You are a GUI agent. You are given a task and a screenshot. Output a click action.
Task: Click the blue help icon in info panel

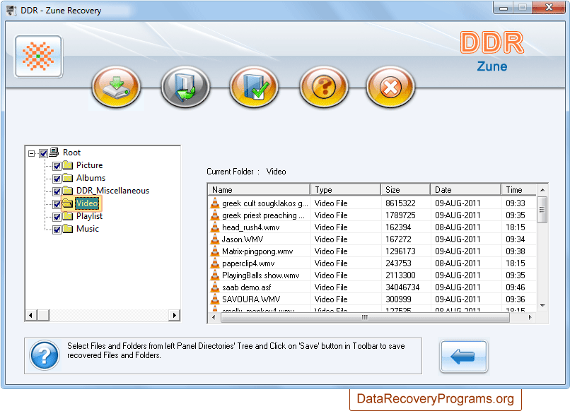coord(45,355)
